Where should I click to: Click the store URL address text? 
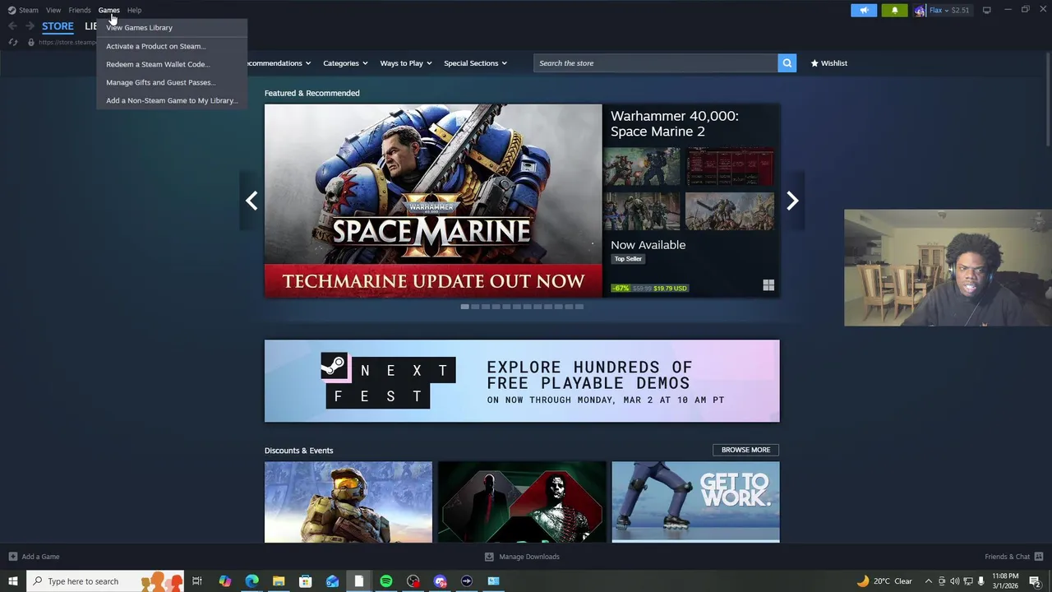click(67, 42)
